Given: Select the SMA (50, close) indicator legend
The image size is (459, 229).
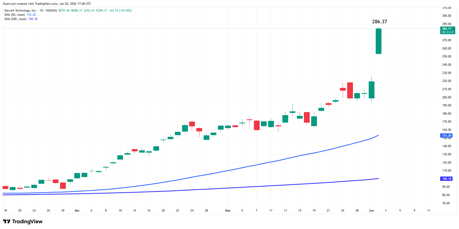Looking at the screenshot, I should [x=20, y=15].
